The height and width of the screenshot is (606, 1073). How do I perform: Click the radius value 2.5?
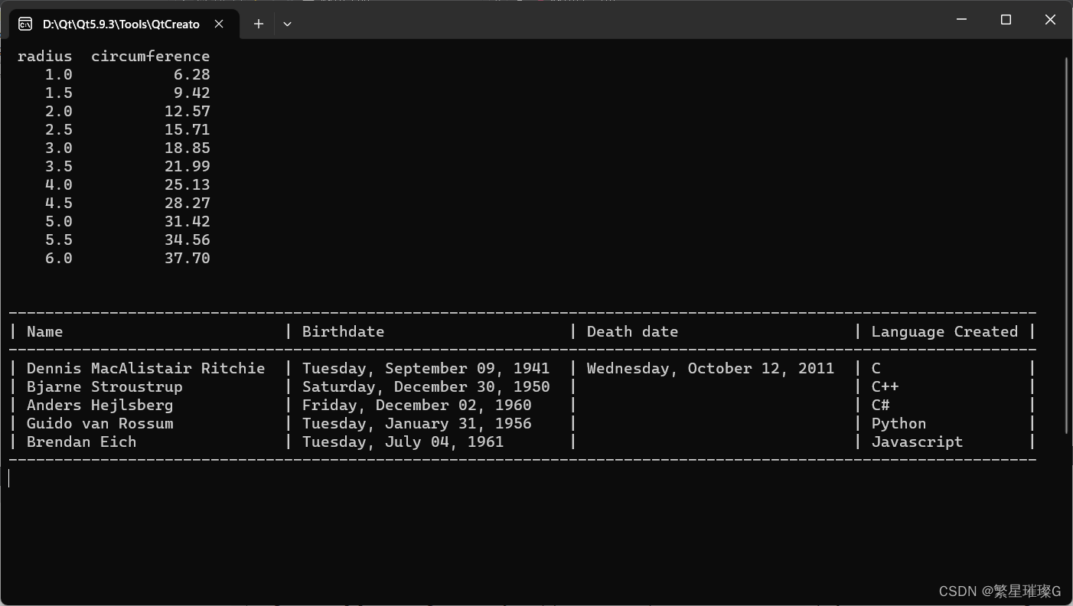pyautogui.click(x=58, y=129)
